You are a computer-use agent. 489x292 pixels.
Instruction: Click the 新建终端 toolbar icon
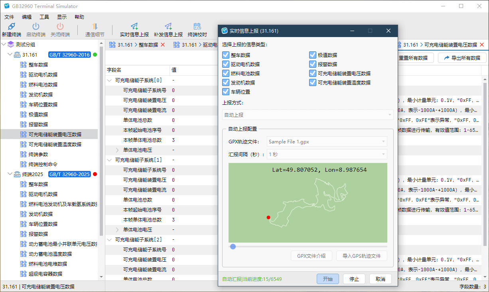click(x=12, y=27)
